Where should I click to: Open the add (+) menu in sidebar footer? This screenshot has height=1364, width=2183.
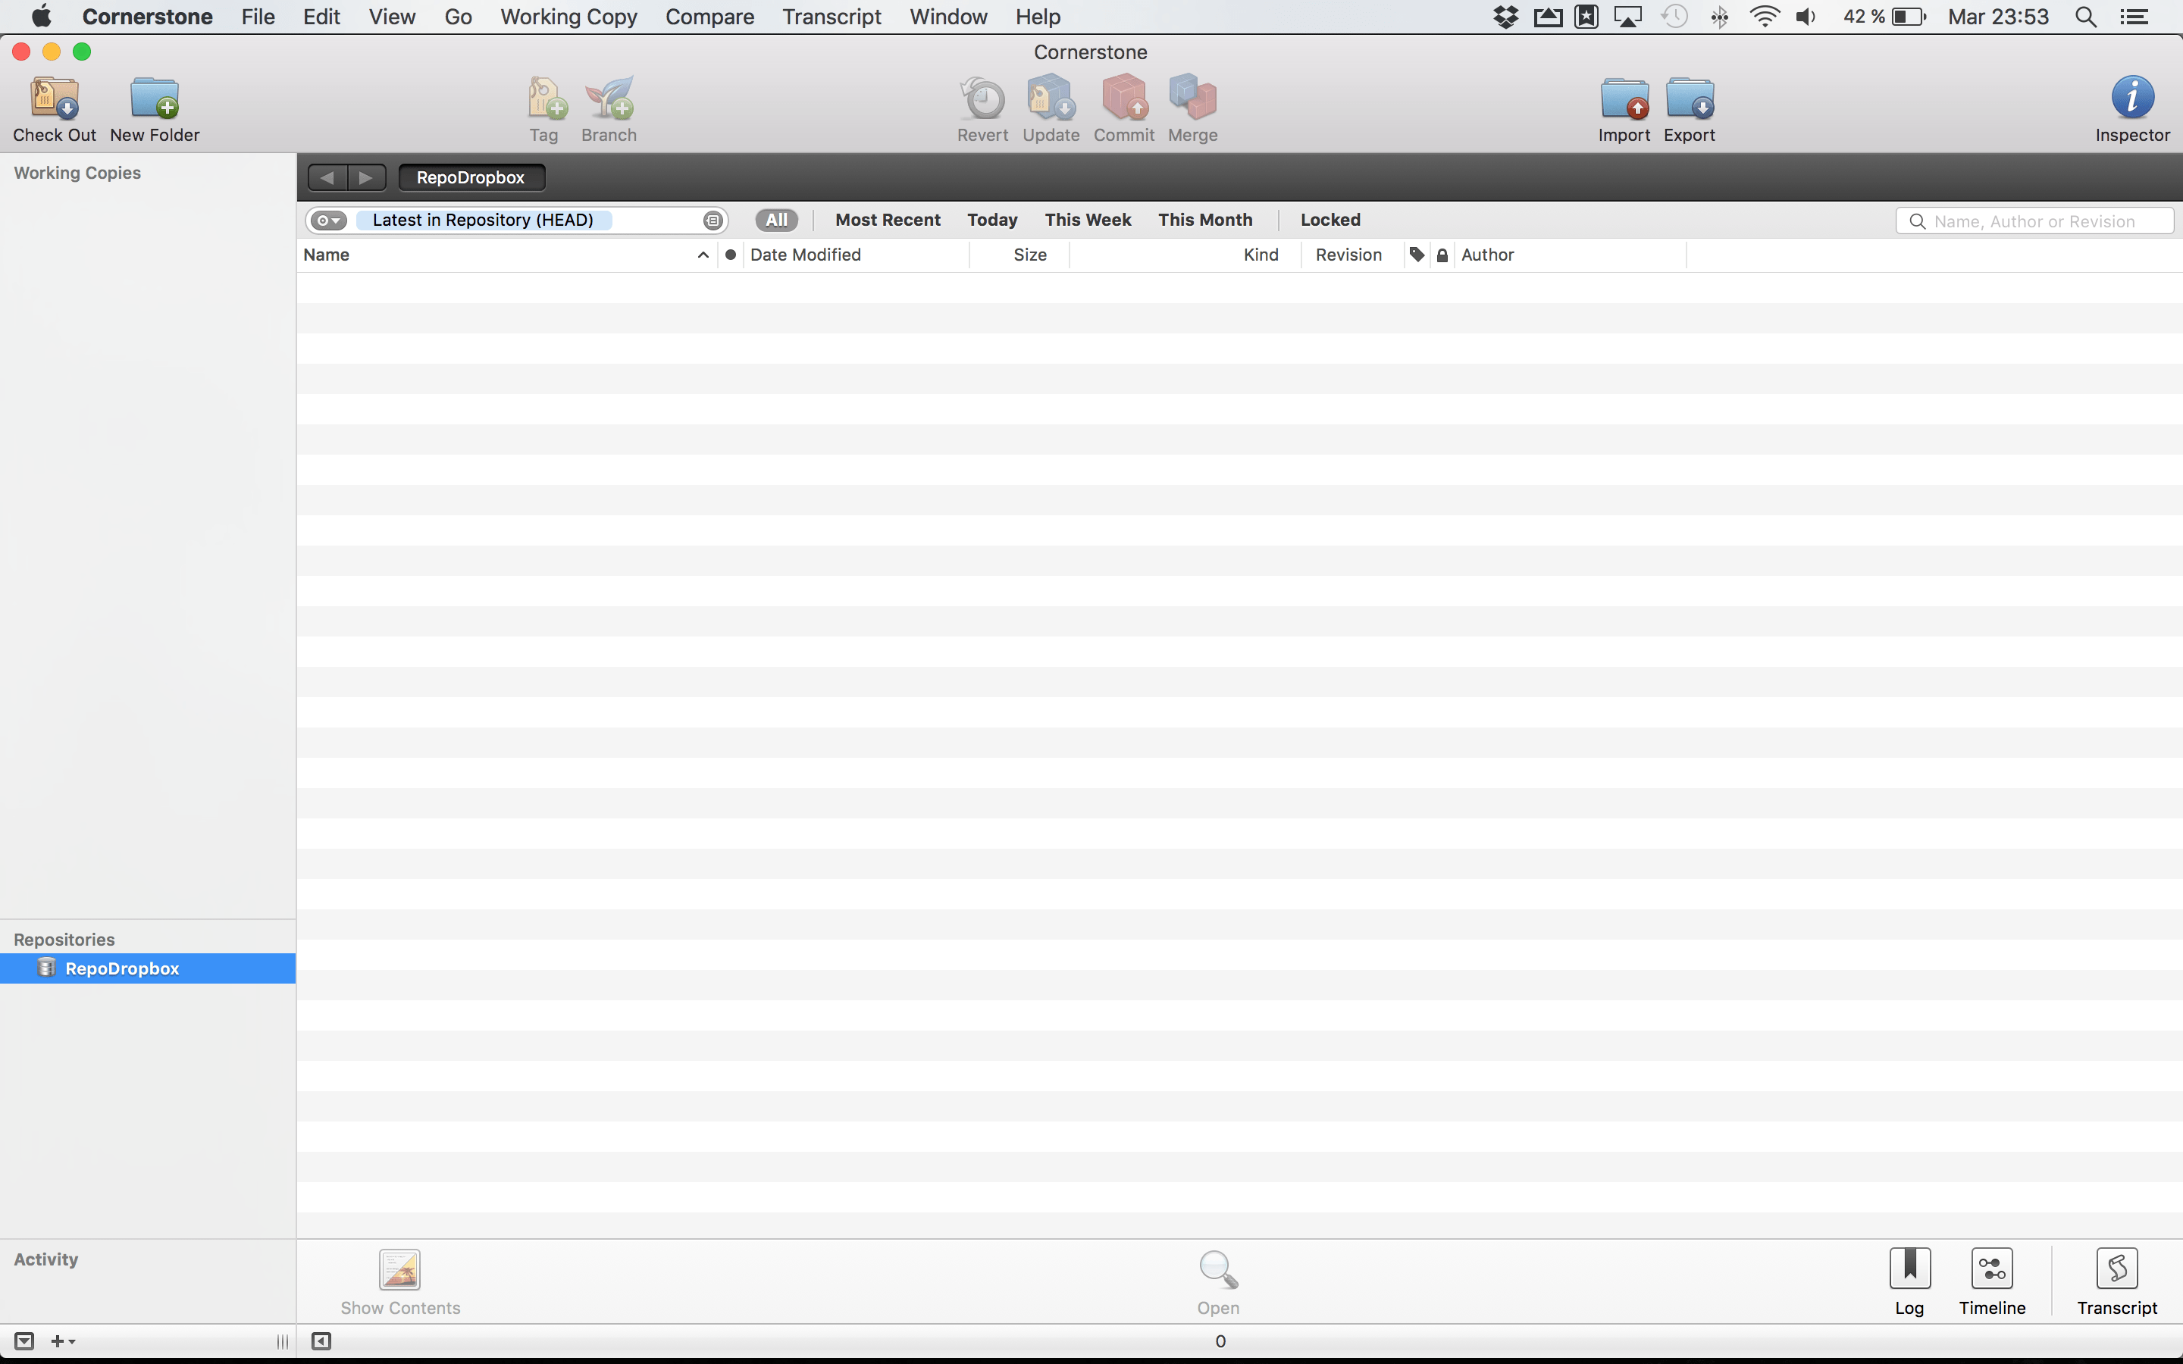pyautogui.click(x=62, y=1341)
